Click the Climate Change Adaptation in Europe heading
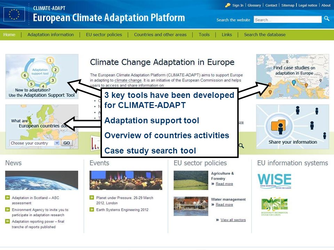Viewport: 334px width, 250px height. click(162, 62)
